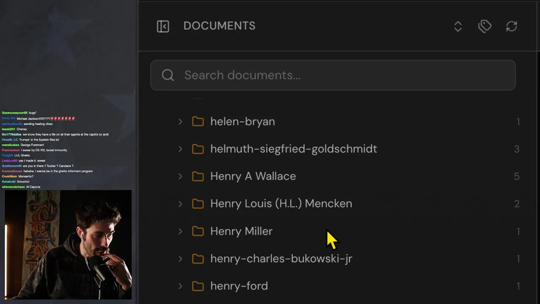Open the tags filter icon

click(485, 26)
